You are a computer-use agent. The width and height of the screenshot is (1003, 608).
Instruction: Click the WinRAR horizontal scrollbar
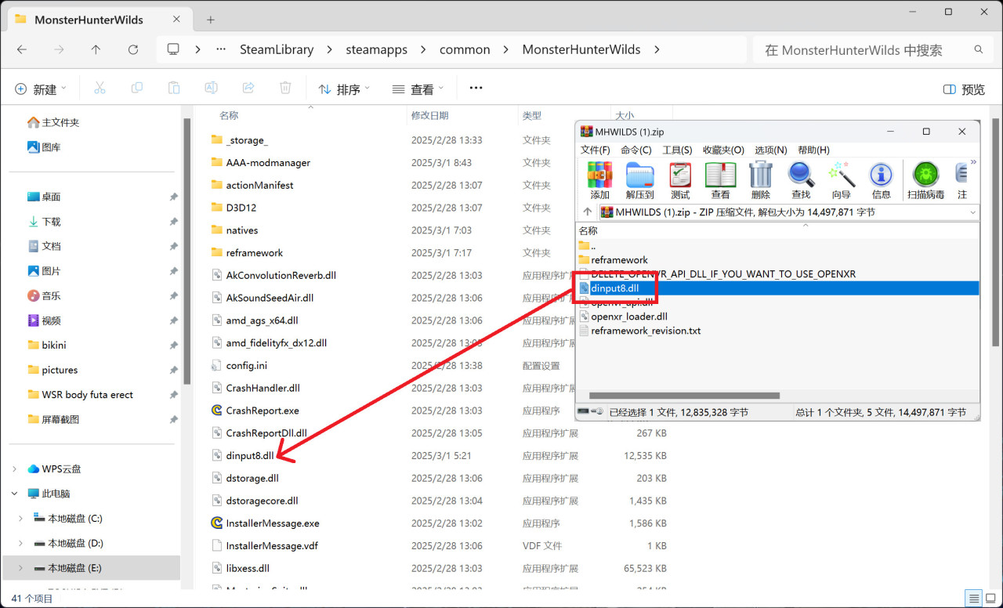(684, 396)
